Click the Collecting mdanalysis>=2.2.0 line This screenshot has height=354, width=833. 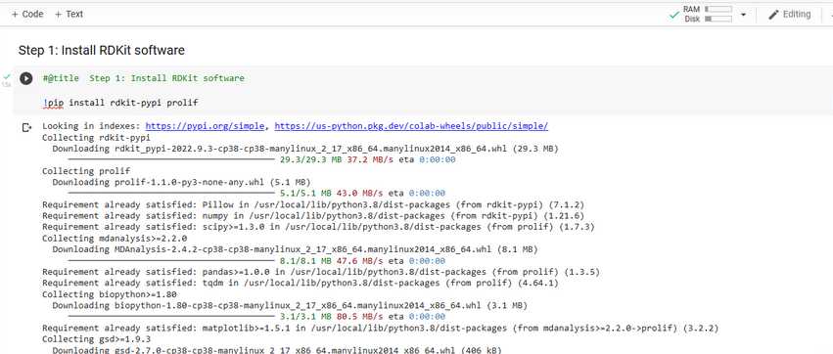coord(115,239)
